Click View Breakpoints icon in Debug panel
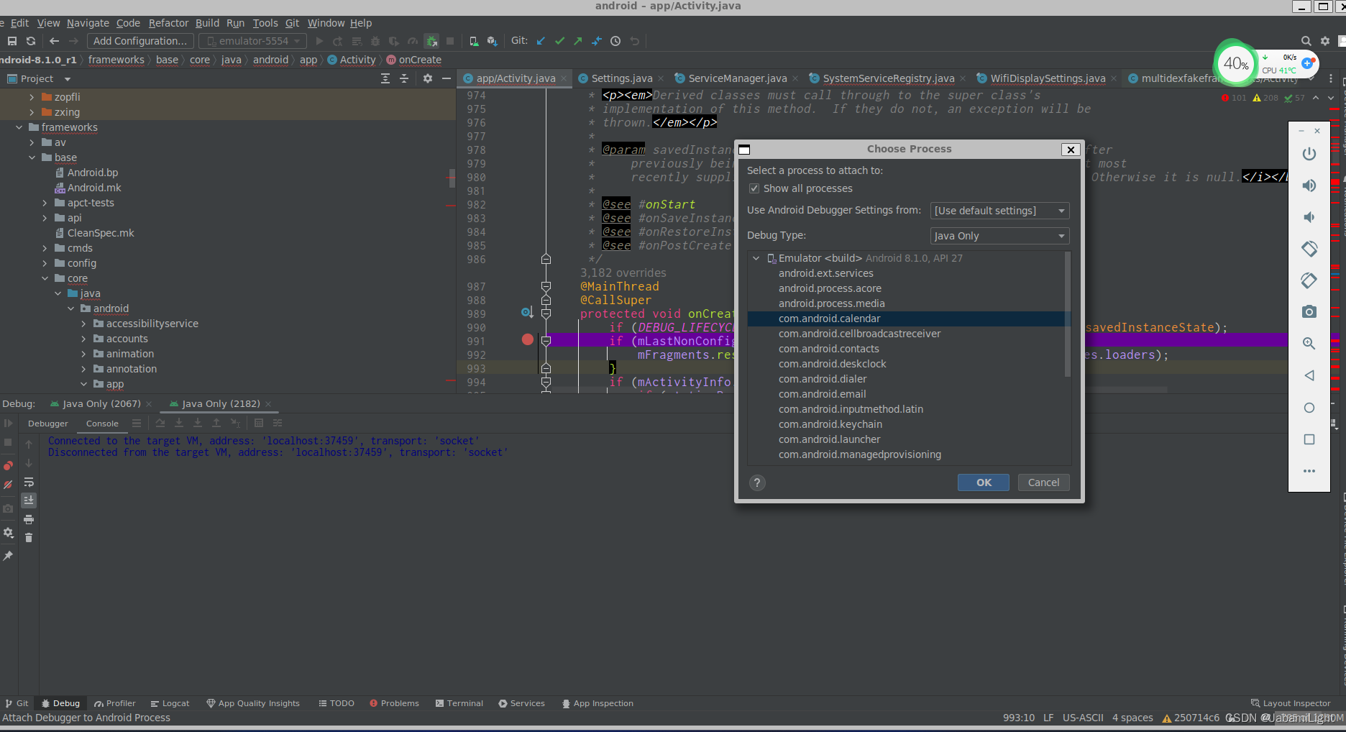 (8, 465)
